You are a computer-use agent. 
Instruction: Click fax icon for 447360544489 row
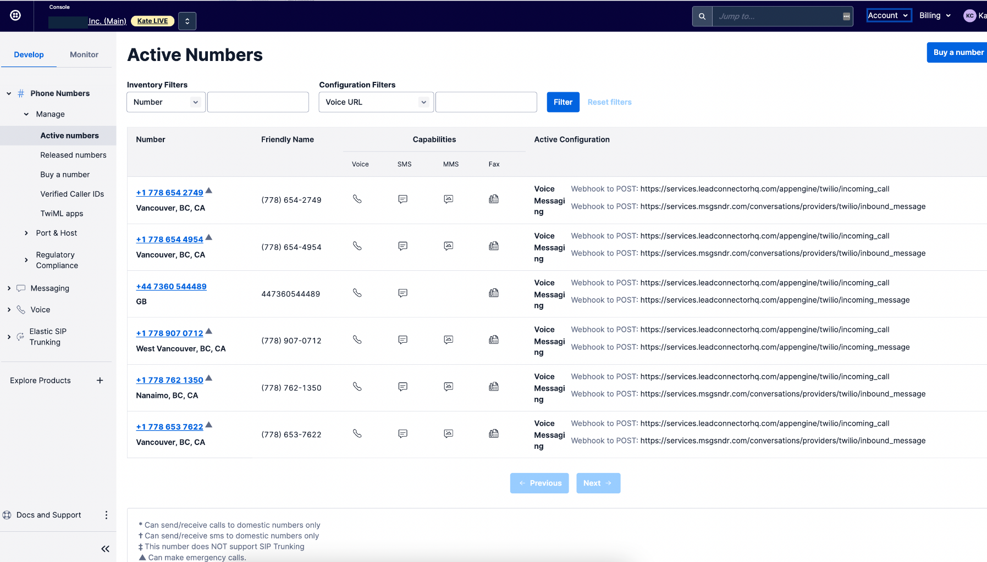point(494,293)
